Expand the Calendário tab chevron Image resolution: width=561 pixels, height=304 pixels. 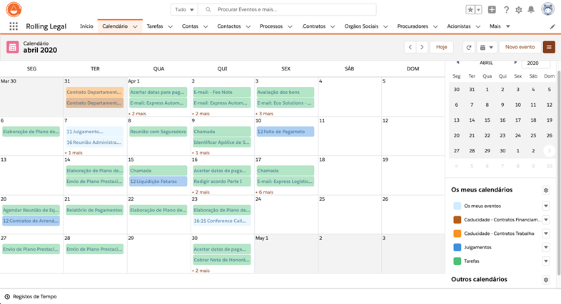coord(135,26)
